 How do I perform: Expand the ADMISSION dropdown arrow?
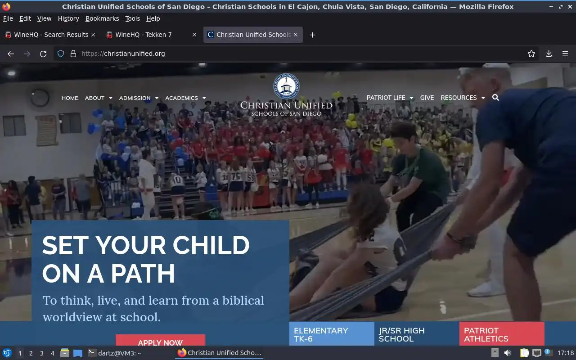tap(157, 98)
